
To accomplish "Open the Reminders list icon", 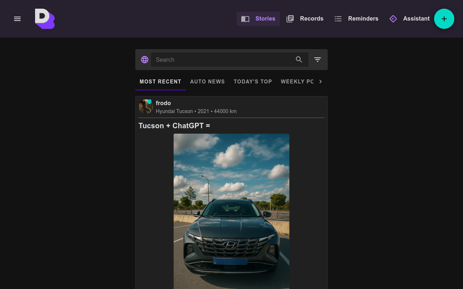I will pyautogui.click(x=338, y=18).
